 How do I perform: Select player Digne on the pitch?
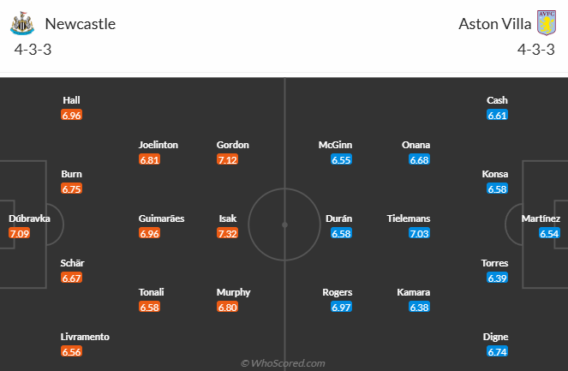[x=497, y=337]
